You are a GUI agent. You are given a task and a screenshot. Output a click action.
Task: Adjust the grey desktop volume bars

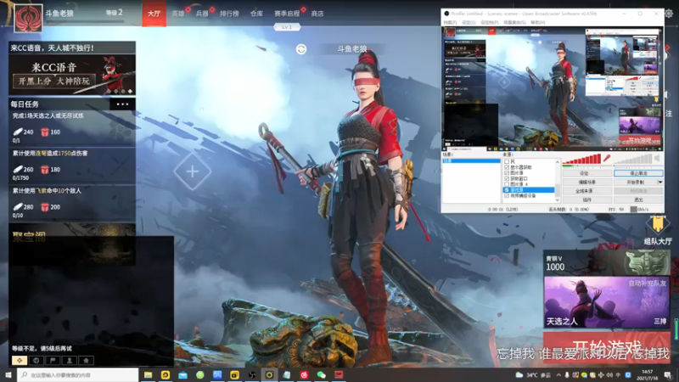tap(632, 159)
